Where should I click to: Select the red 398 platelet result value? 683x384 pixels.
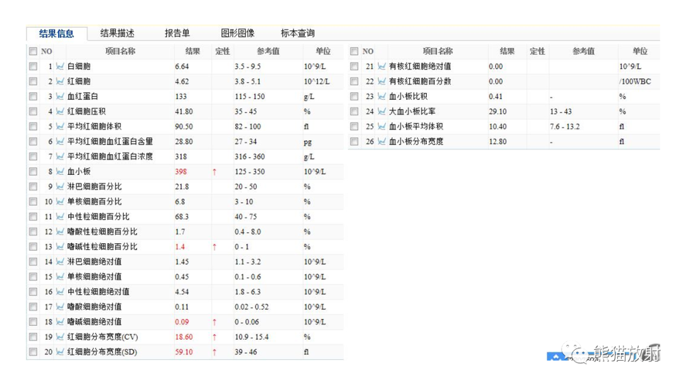pyautogui.click(x=181, y=171)
